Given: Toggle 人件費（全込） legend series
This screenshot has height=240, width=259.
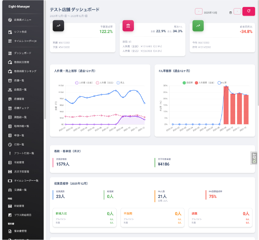Looking at the screenshot, I should [x=105, y=83].
